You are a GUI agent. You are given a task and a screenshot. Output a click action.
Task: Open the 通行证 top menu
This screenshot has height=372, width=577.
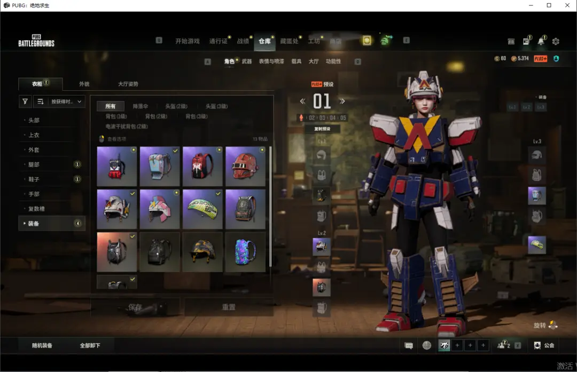[x=218, y=41]
